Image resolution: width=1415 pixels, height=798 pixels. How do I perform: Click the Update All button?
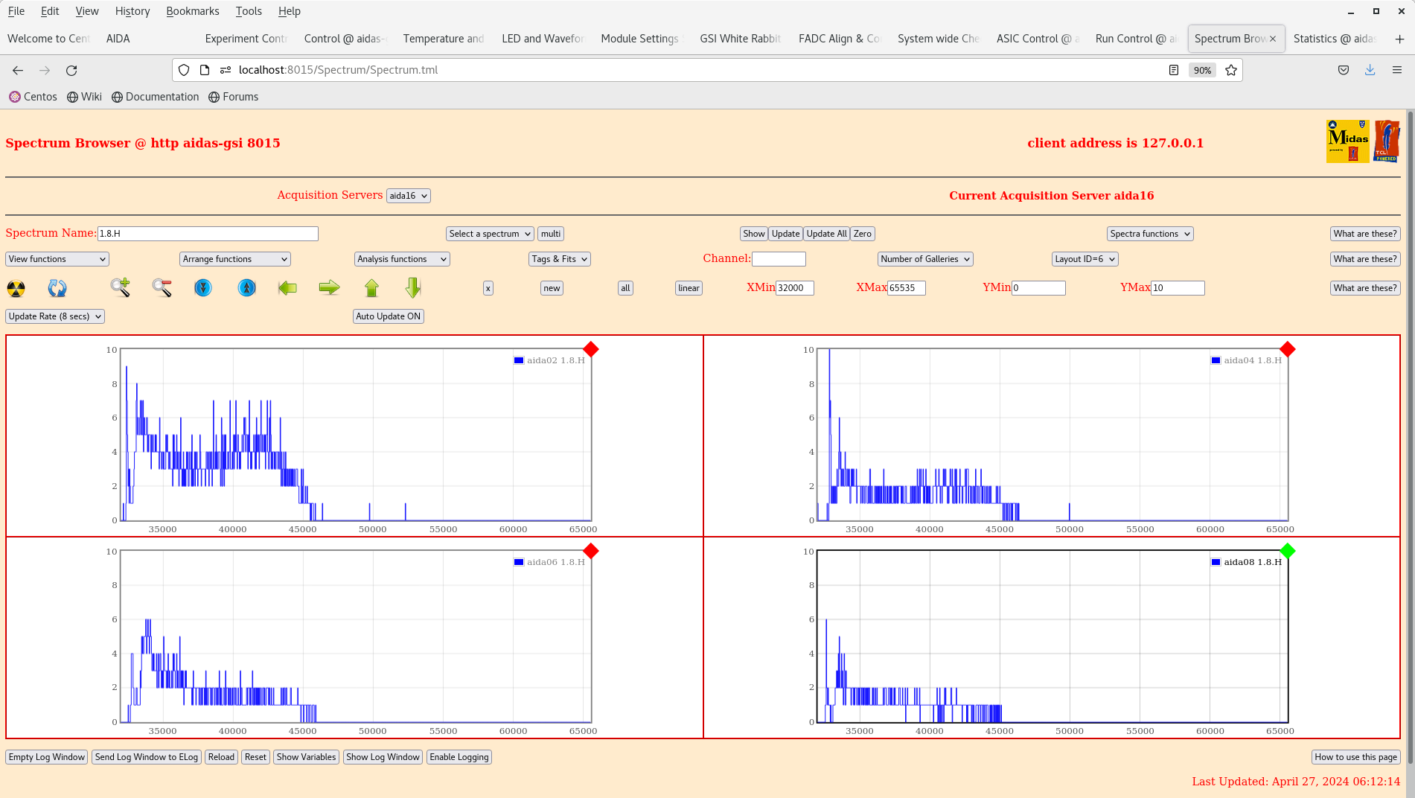826,234
